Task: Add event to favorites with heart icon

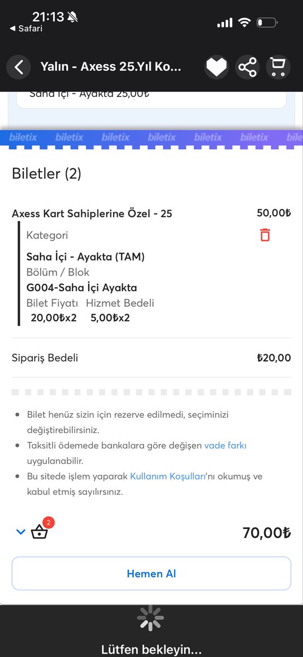Action: [x=216, y=67]
